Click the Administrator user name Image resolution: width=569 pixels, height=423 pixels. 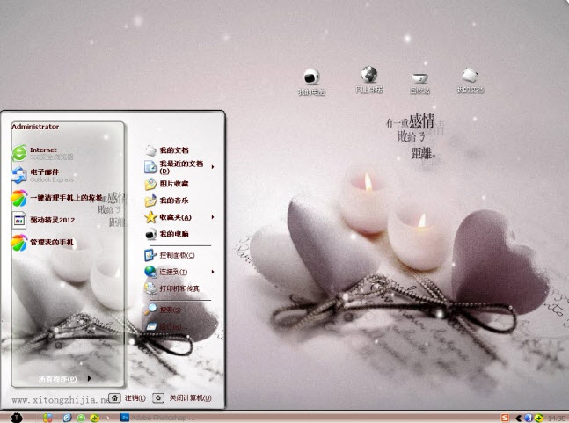[x=35, y=127]
